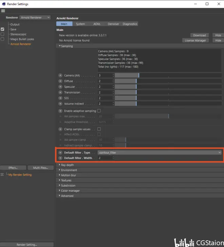Click the Default filter Type animation dot

[x=60, y=153]
